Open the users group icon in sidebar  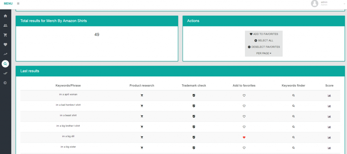(5, 25)
